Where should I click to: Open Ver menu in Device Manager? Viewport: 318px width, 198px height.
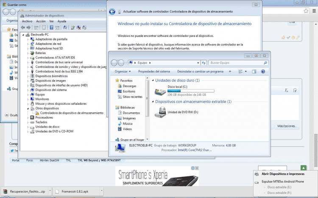coord(51,21)
